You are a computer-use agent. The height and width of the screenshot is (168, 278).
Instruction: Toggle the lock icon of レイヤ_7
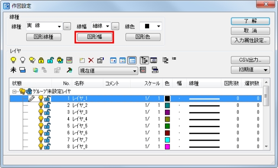pyautogui.click(x=47, y=140)
